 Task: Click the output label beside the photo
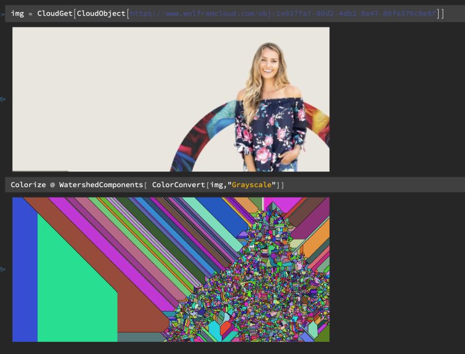tap(3, 99)
